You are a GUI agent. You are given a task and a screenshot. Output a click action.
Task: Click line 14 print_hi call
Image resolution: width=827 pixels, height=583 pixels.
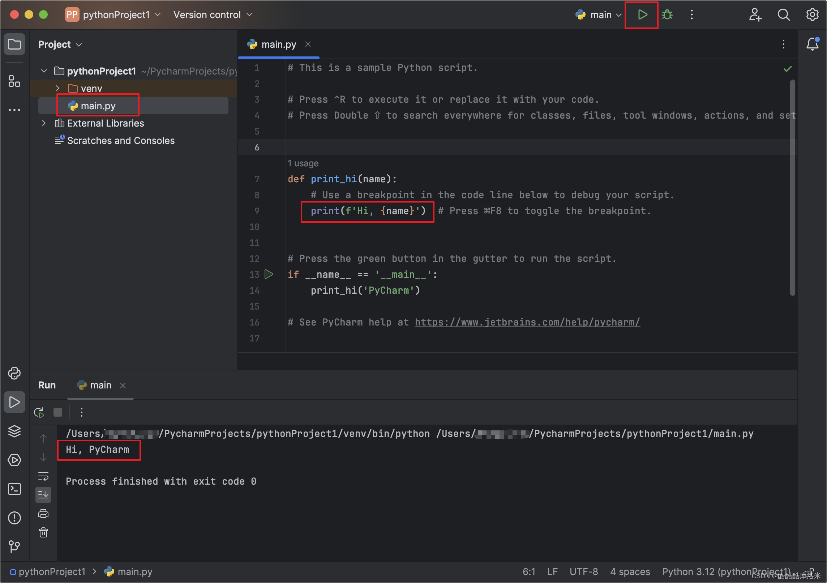click(365, 290)
